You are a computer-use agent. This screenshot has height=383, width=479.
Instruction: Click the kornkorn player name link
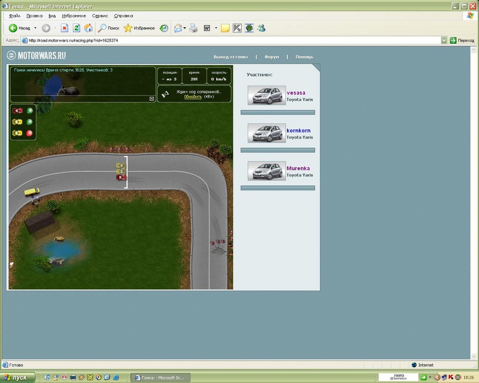click(298, 130)
